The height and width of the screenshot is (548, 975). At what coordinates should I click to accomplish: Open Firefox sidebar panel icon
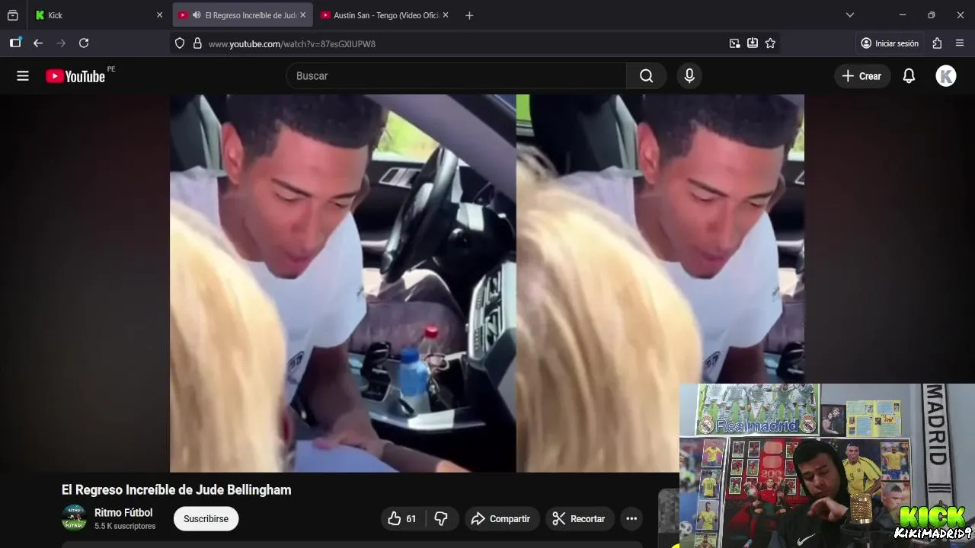[15, 43]
